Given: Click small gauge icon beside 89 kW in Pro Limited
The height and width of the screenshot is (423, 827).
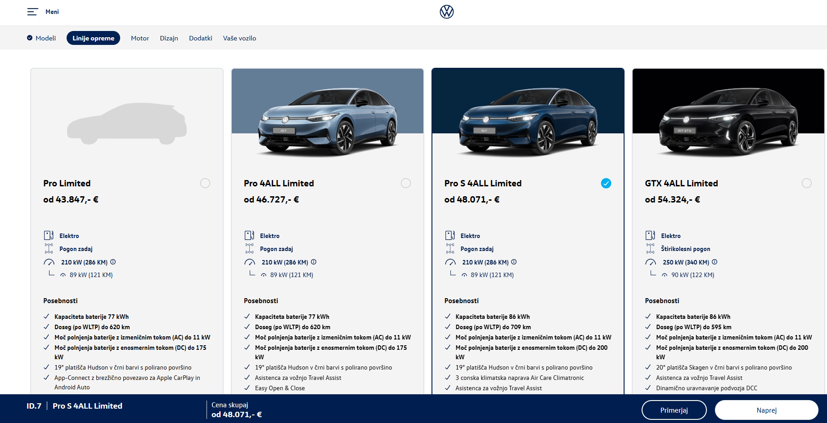Looking at the screenshot, I should [63, 275].
